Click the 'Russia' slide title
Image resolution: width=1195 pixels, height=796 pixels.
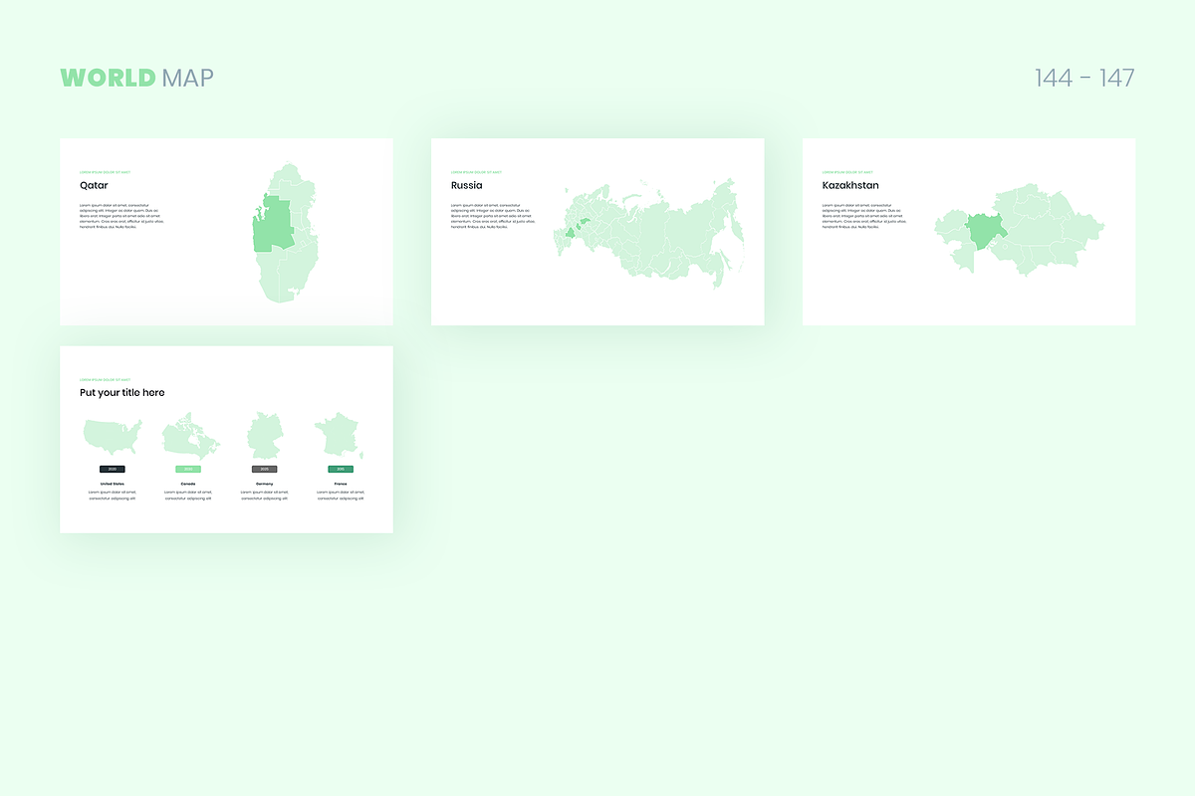pos(466,186)
